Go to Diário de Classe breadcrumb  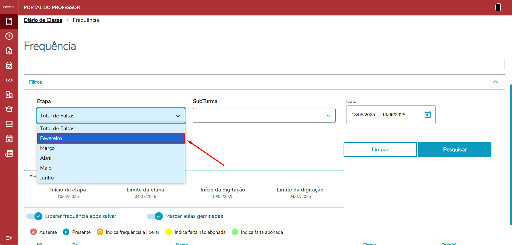click(x=43, y=20)
